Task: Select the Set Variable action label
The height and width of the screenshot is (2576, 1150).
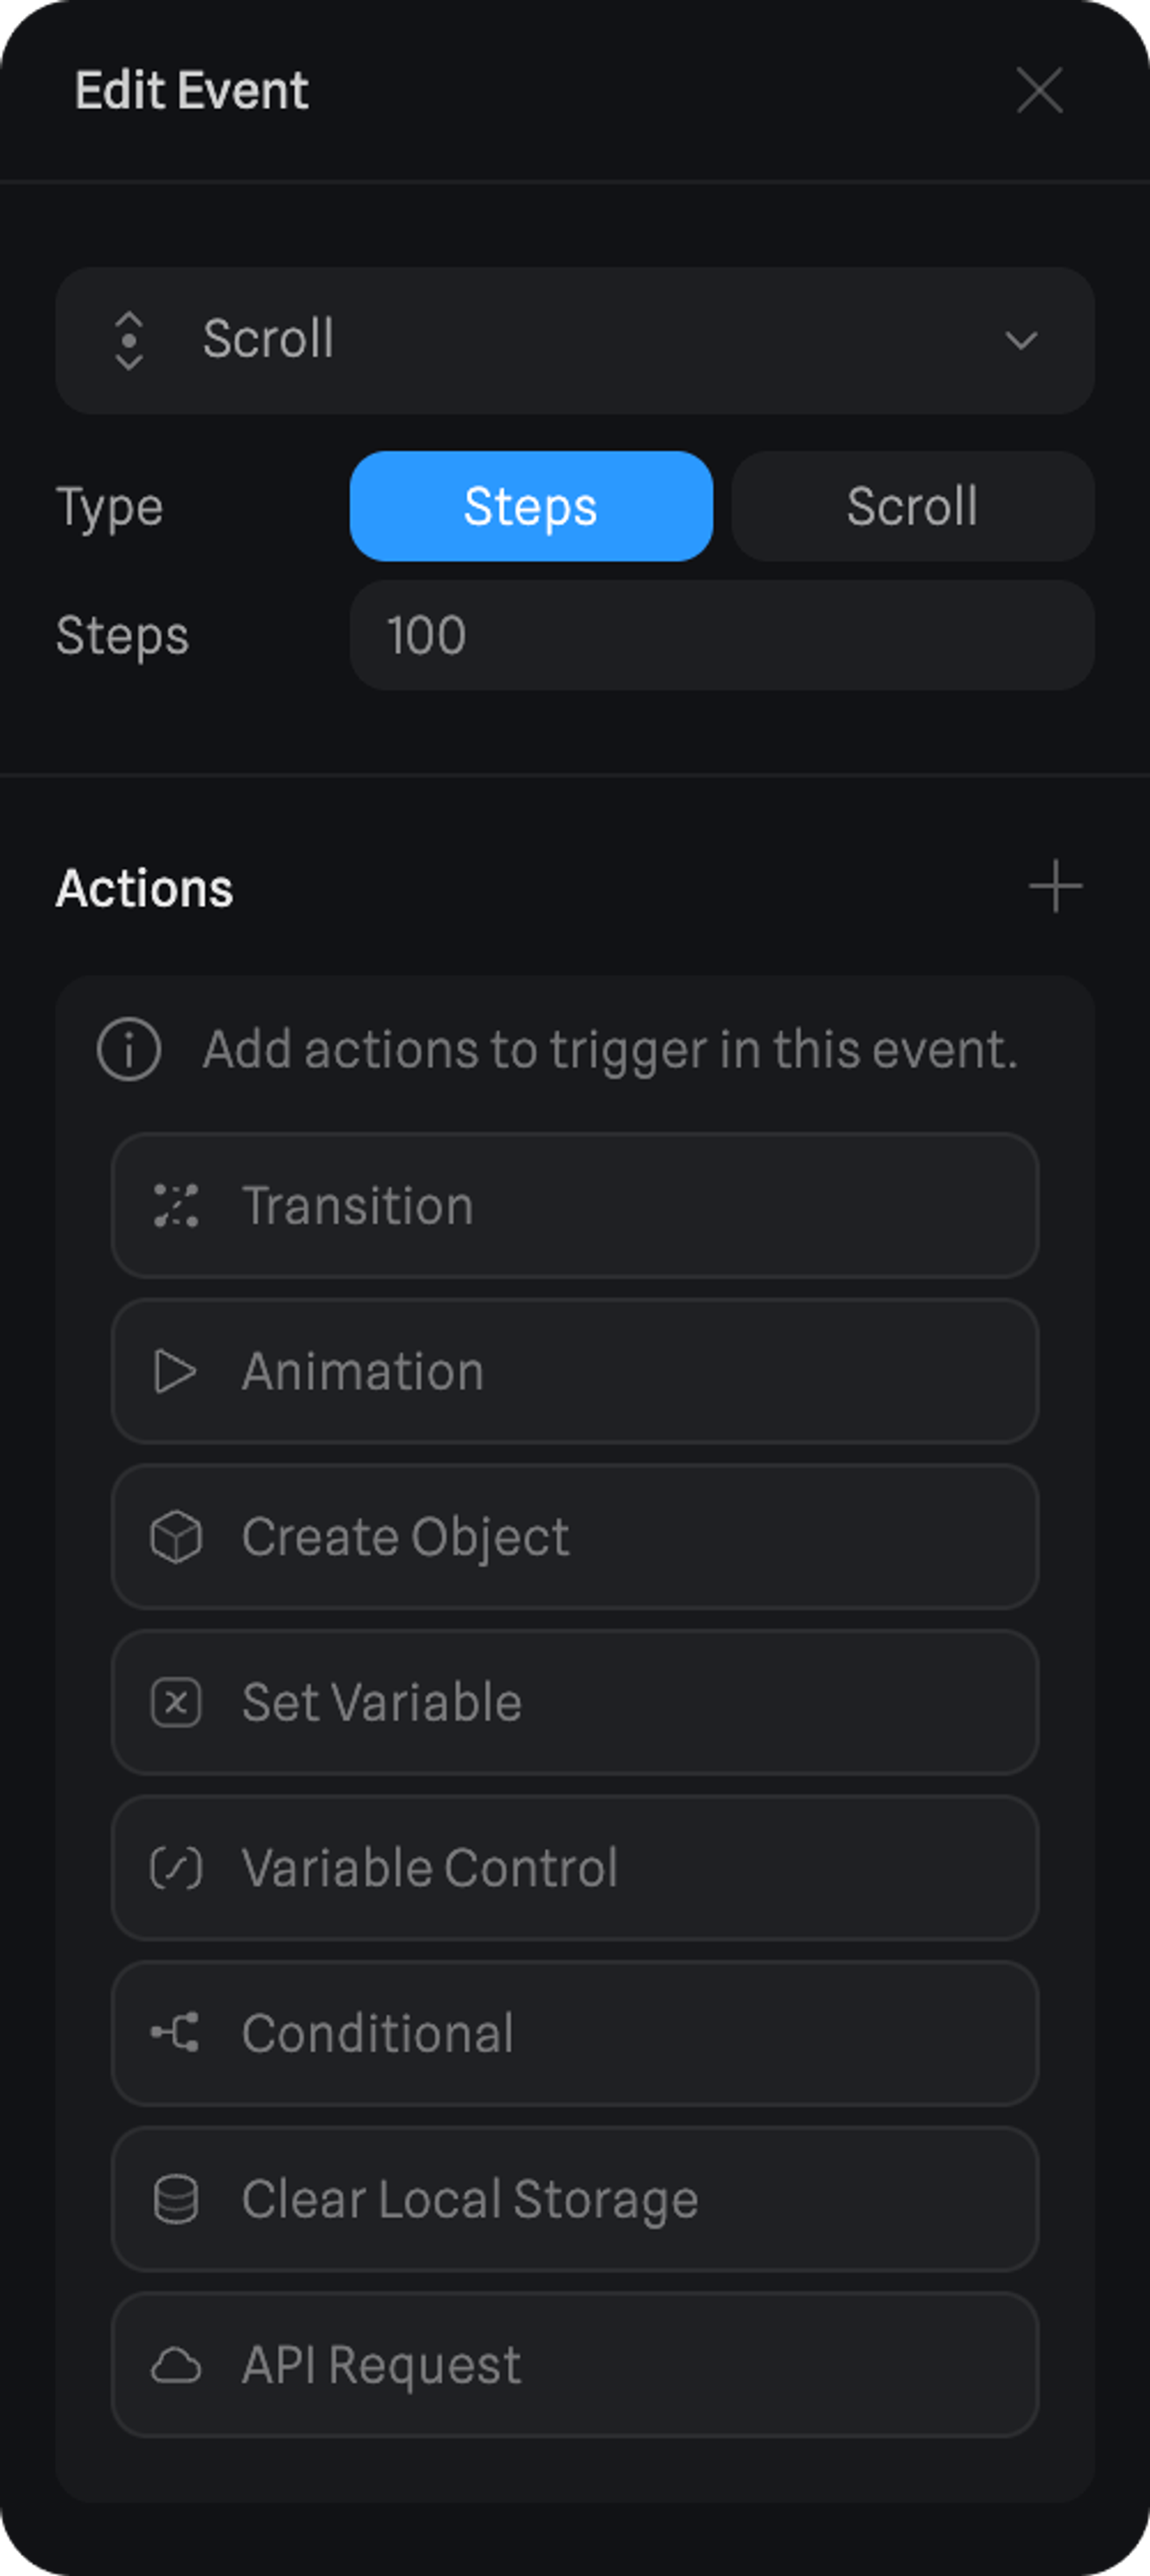Action: [382, 1702]
